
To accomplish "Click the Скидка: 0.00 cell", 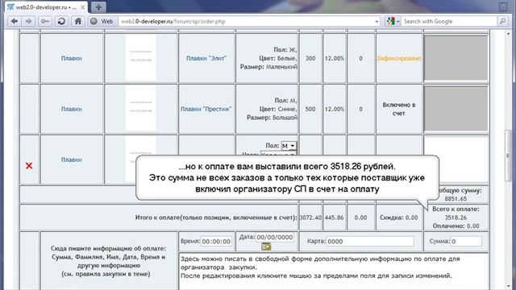I will (x=399, y=217).
